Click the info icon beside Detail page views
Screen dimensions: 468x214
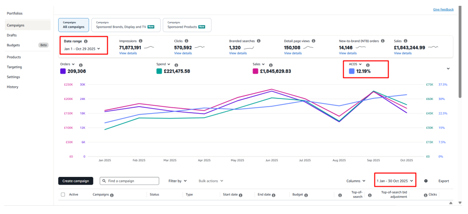pos(313,41)
